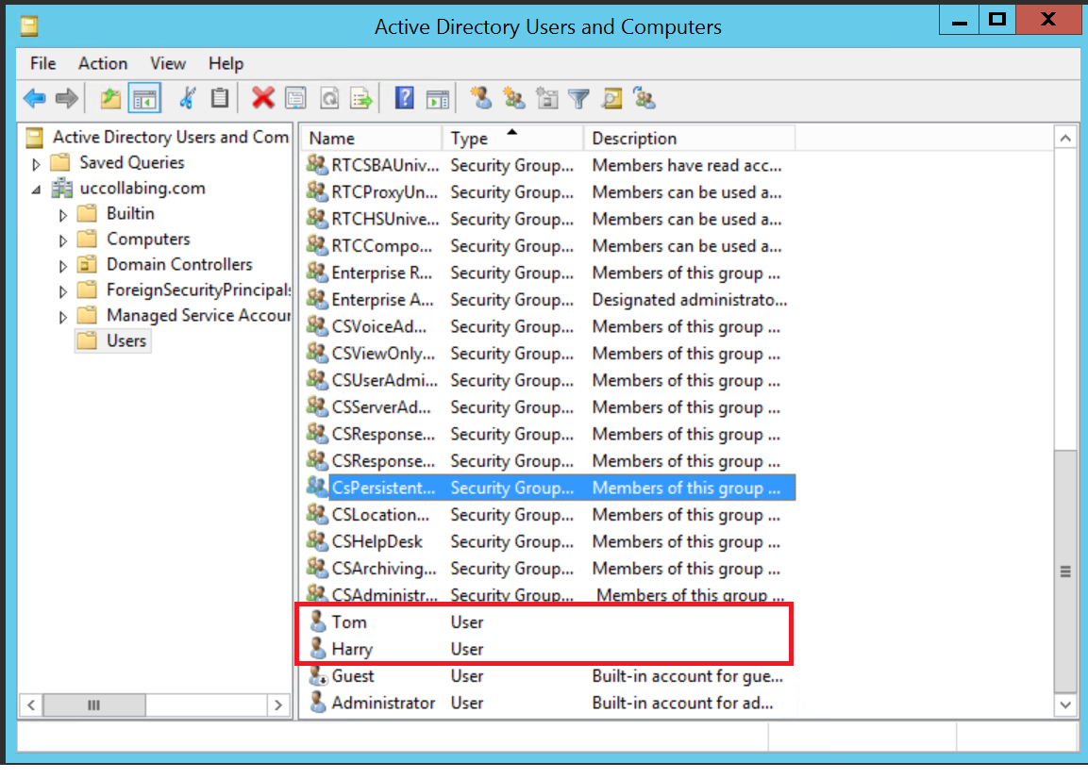Open the Action menu
1088x779 pixels.
click(103, 63)
